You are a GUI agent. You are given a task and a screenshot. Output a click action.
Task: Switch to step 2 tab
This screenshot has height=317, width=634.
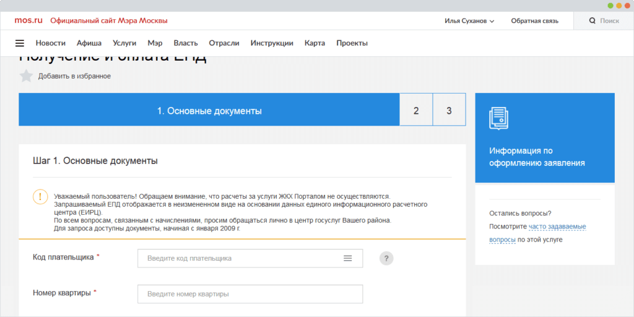pyautogui.click(x=416, y=111)
